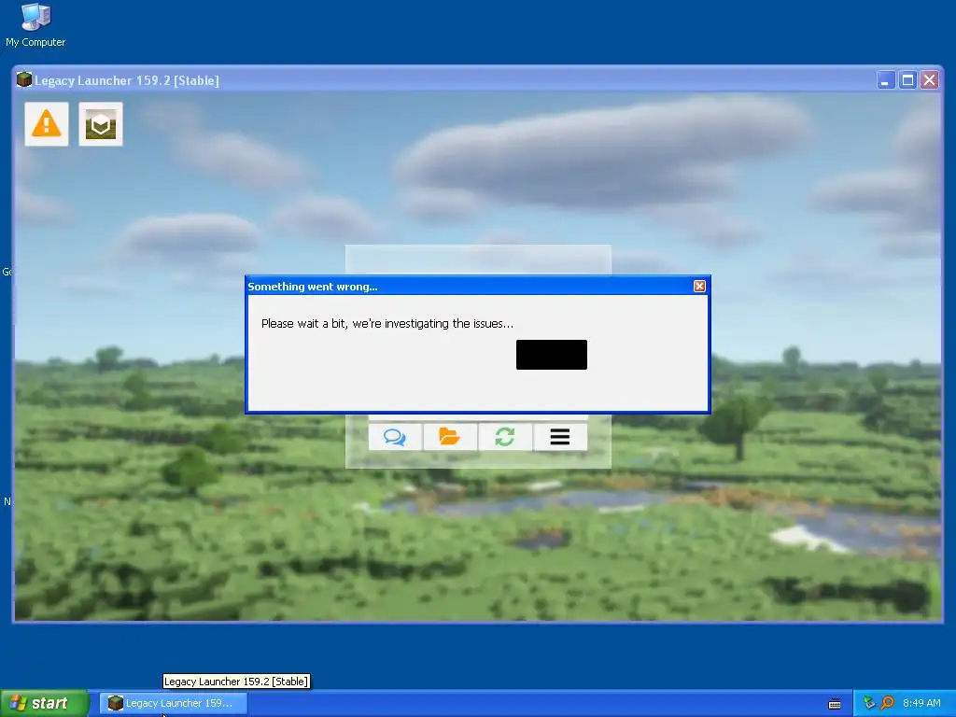The width and height of the screenshot is (956, 717).
Task: Open the Windows start menu
Action: click(x=45, y=703)
